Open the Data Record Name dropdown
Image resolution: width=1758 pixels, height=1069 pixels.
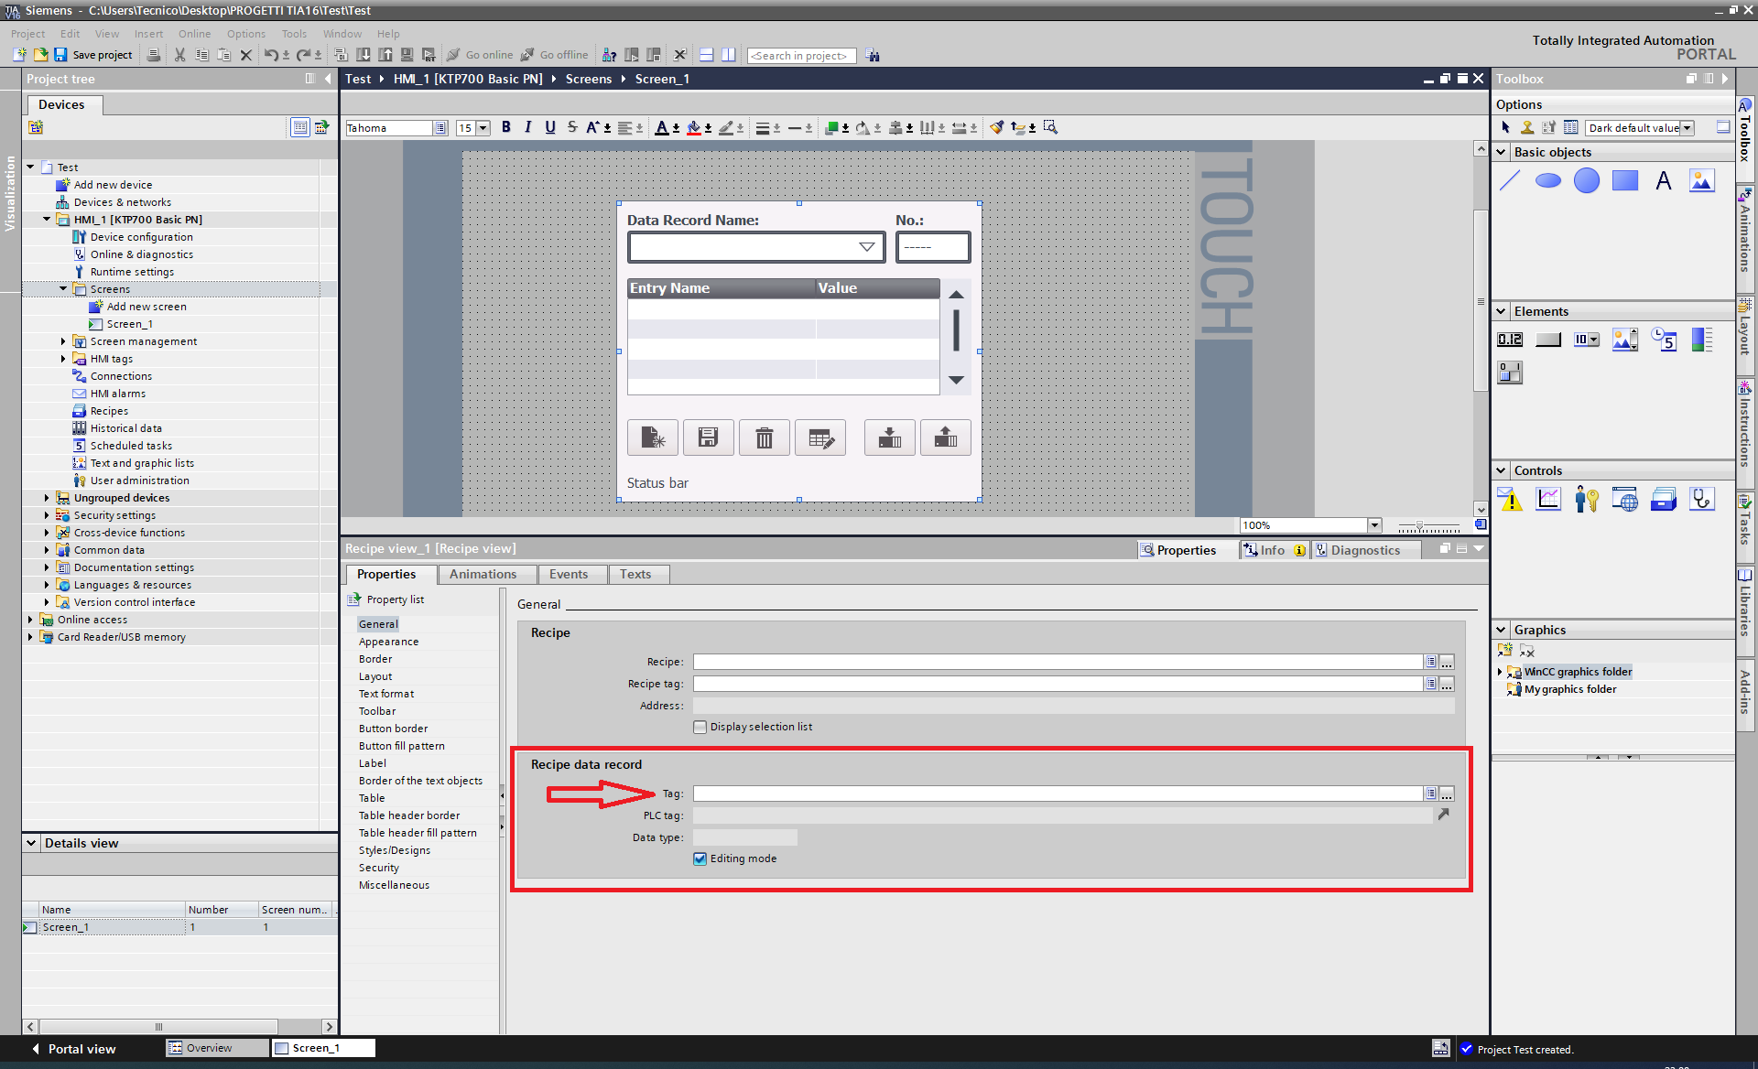coord(866,247)
